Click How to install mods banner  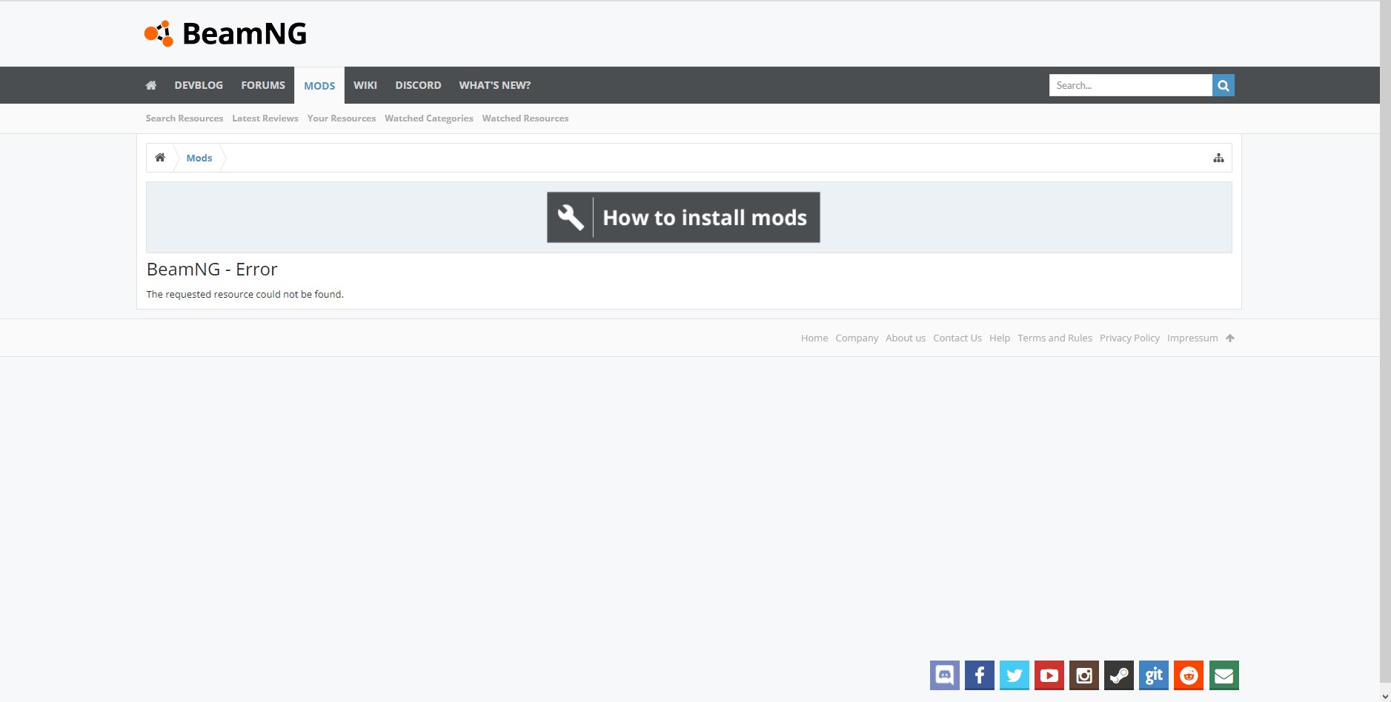[x=683, y=218]
